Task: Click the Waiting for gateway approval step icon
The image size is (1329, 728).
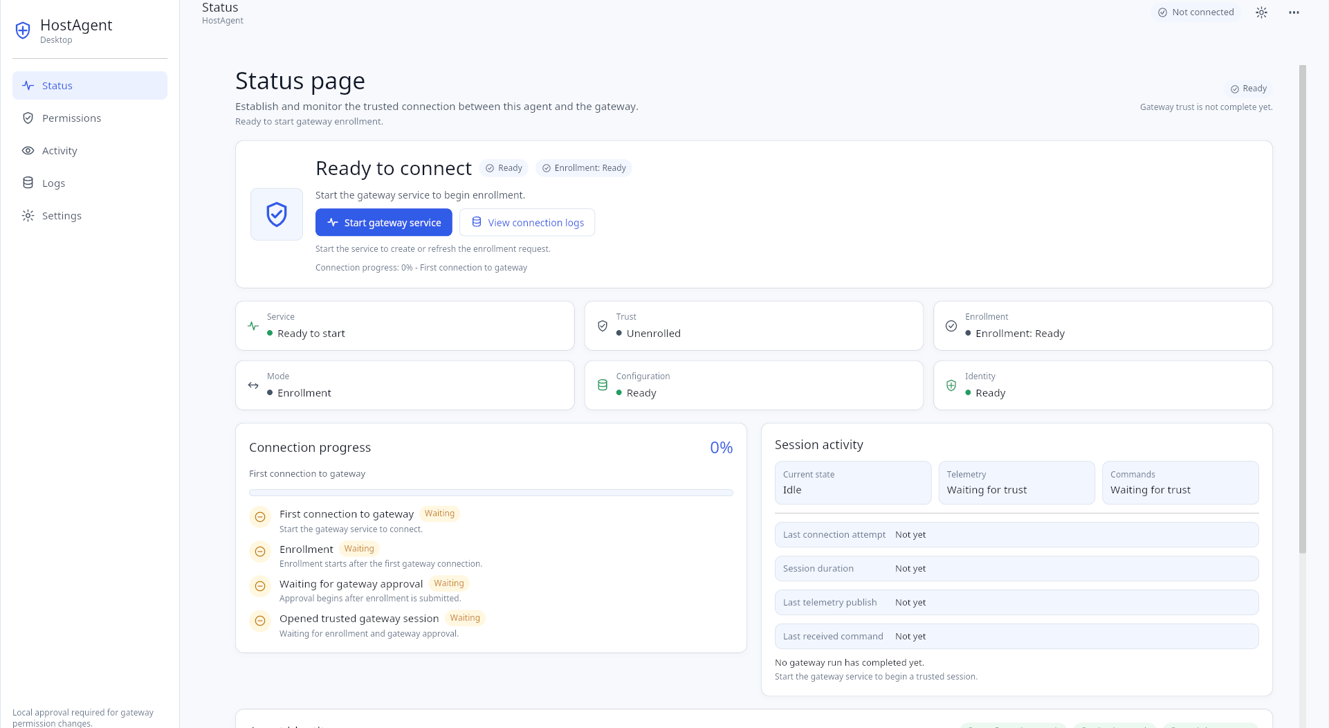Action: click(260, 586)
